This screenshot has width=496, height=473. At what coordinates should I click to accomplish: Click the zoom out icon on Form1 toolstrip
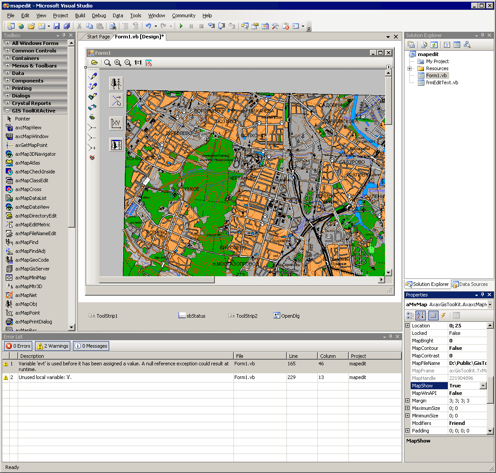[128, 63]
